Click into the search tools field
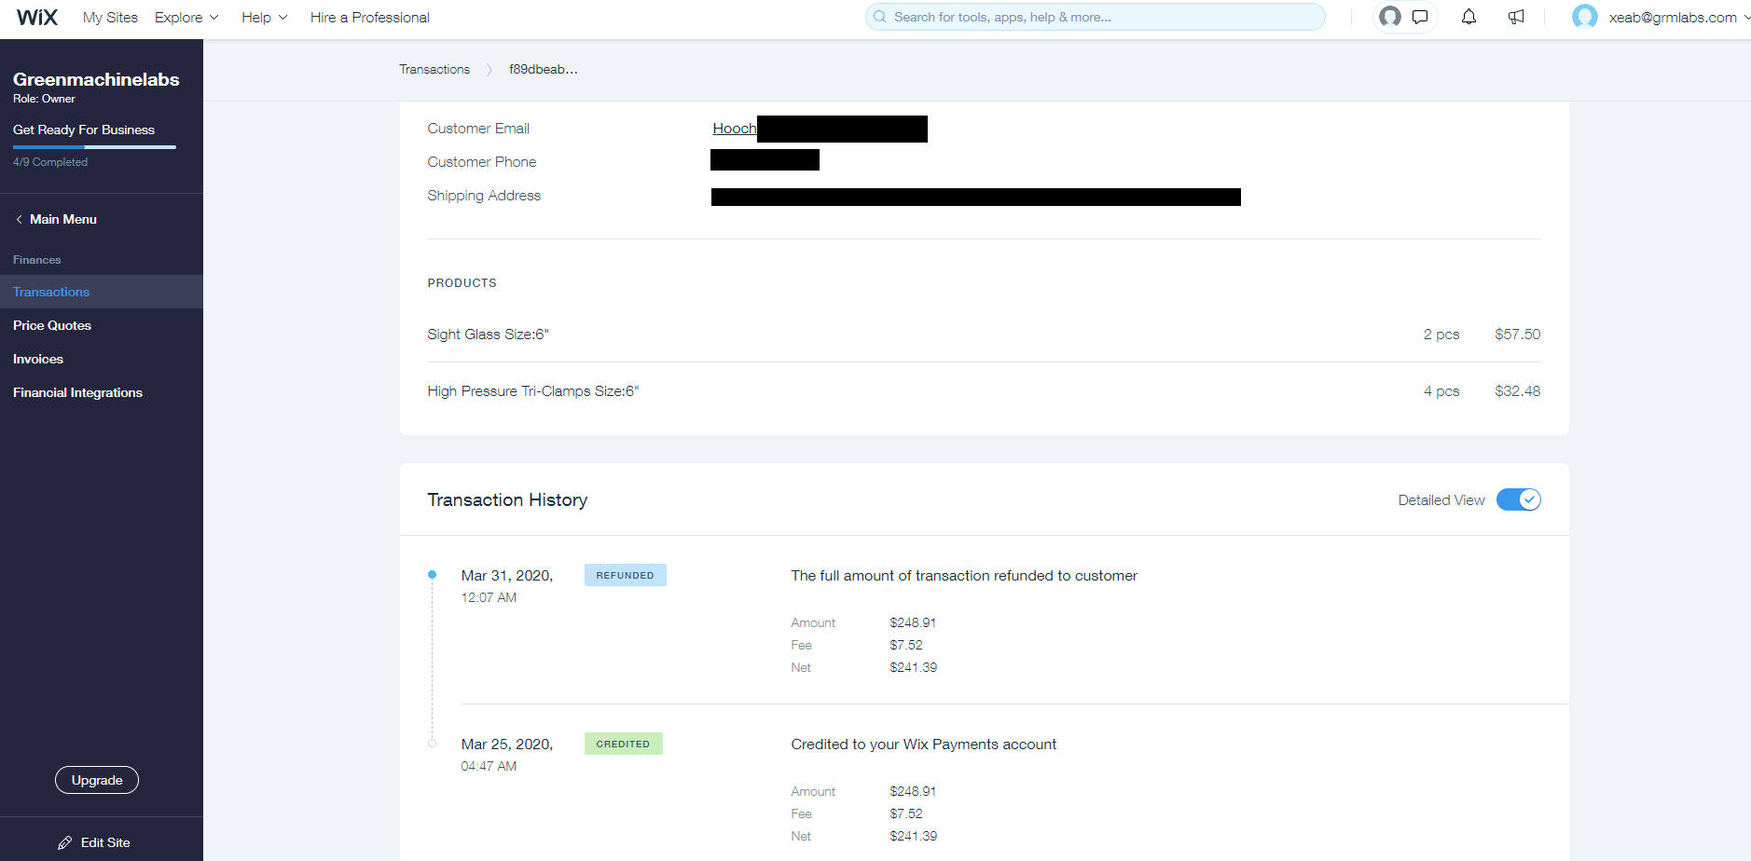Screen dimensions: 1751x861 point(1100,17)
